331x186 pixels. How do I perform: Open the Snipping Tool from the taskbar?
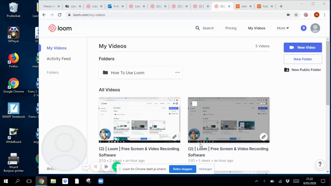pos(89,181)
